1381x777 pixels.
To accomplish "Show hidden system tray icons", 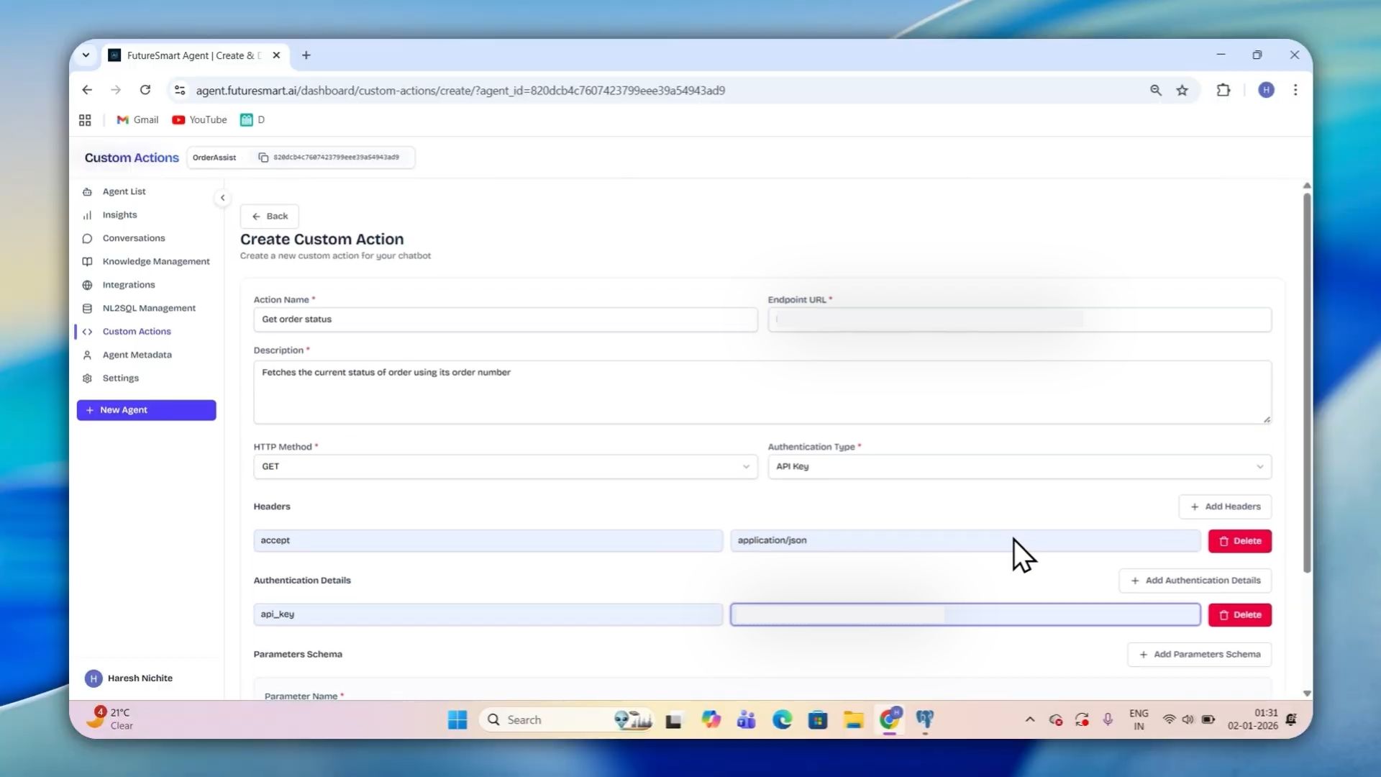I will coord(1030,719).
